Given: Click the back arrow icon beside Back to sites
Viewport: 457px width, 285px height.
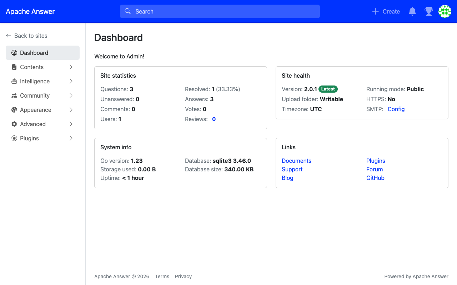Looking at the screenshot, I should pos(9,36).
